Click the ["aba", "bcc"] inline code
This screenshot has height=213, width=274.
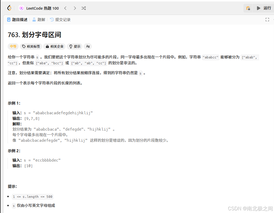click(49, 63)
